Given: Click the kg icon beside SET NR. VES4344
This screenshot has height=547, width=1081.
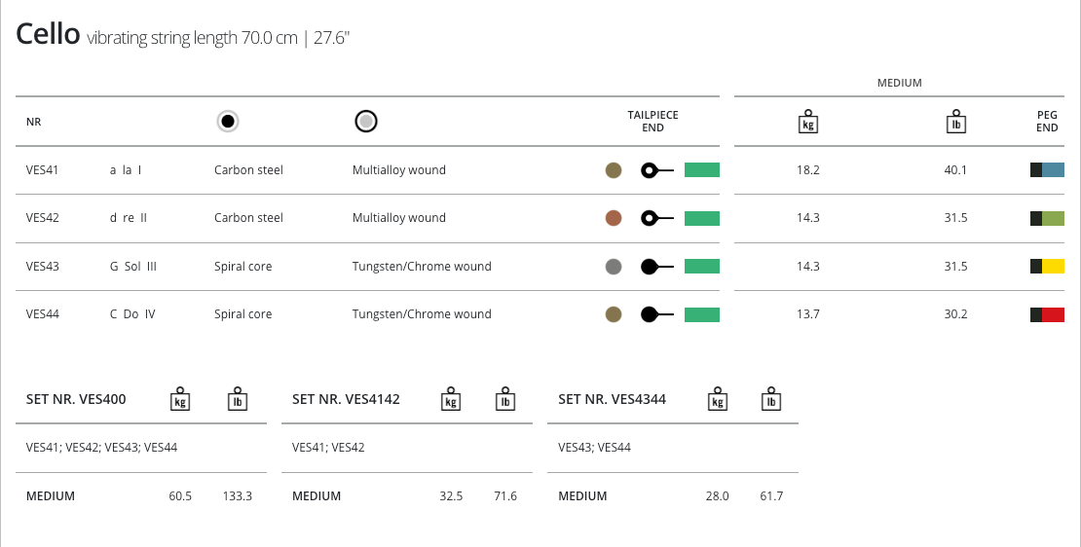Looking at the screenshot, I should pos(718,399).
